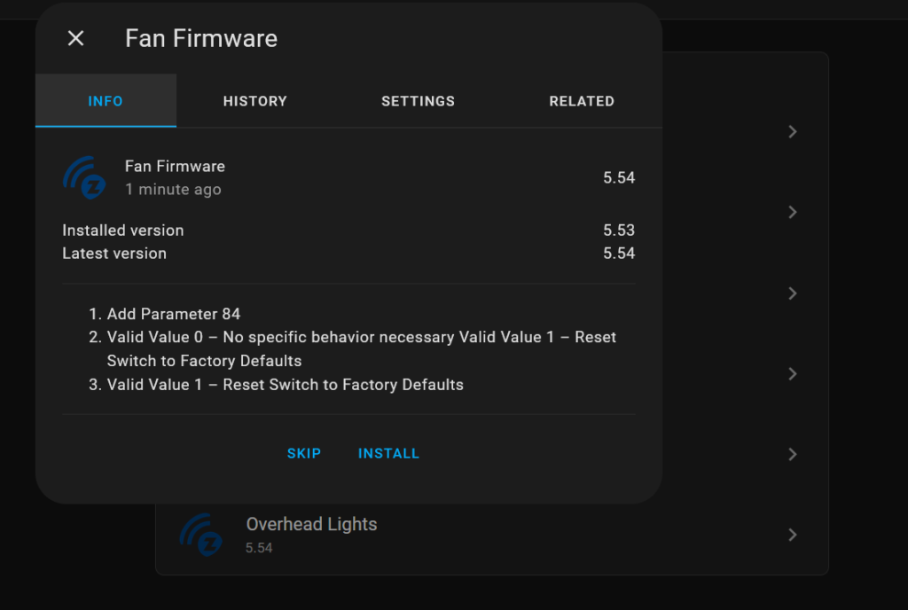Screen dimensions: 908x610
Task: Show the RELATED tab
Action: coord(582,101)
